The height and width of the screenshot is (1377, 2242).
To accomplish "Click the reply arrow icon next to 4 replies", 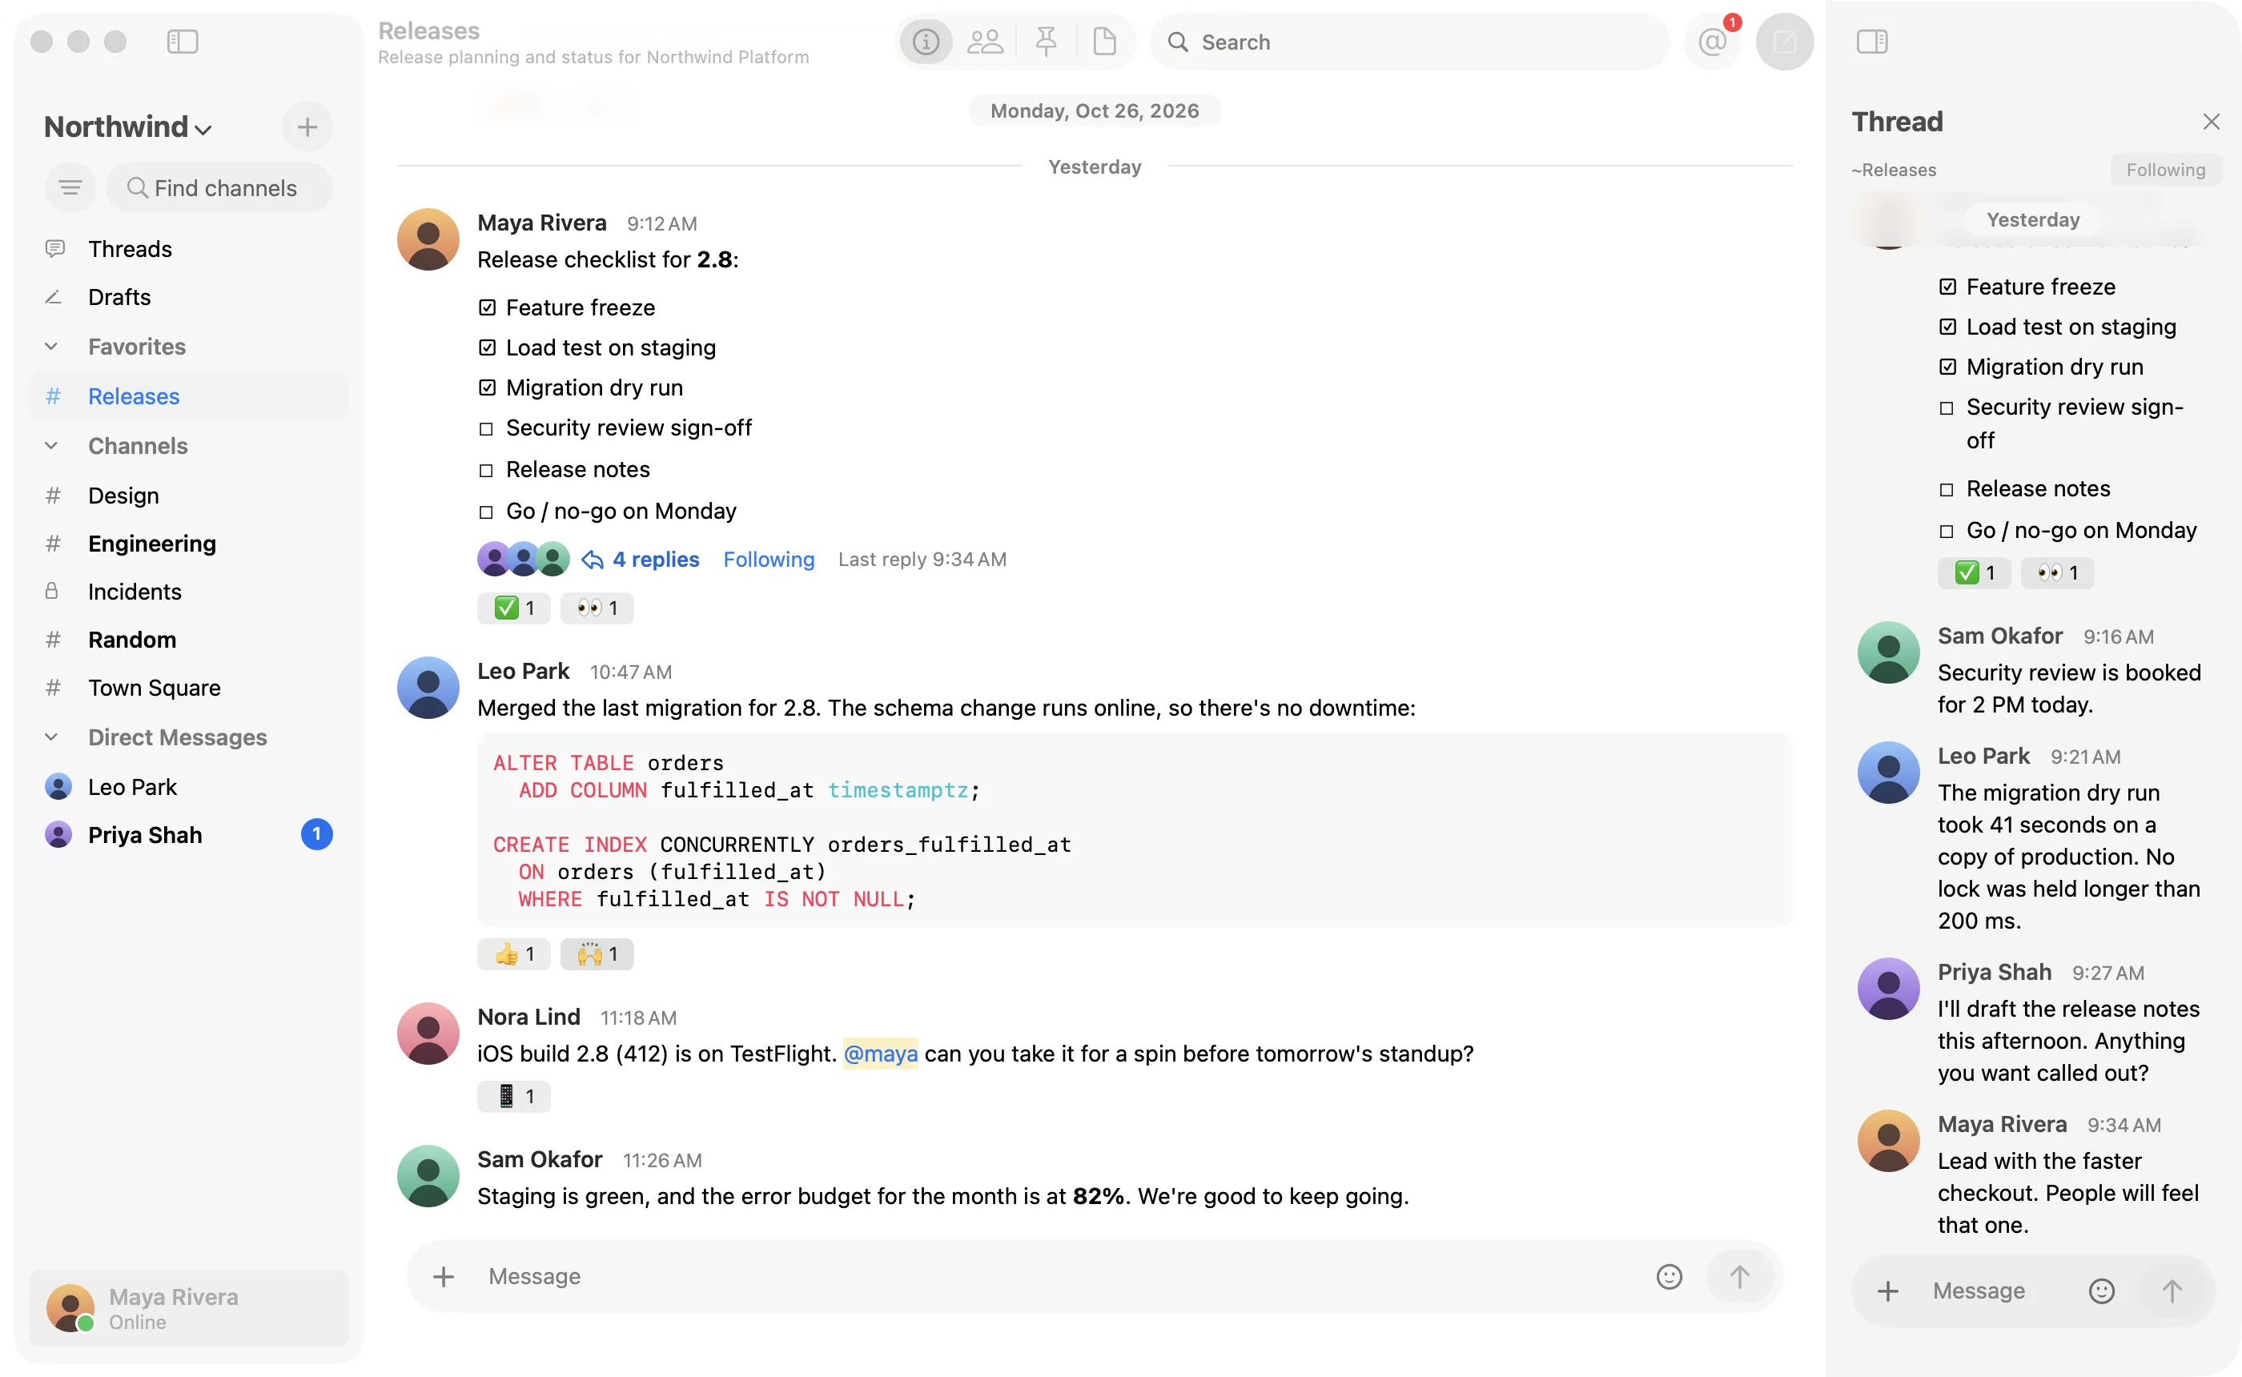I will coord(592,559).
